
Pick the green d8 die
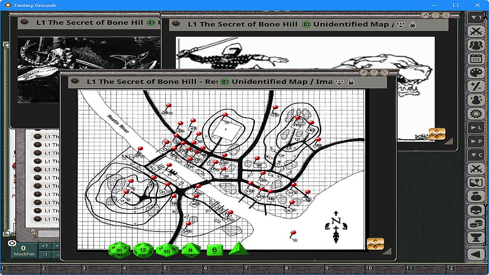[191, 250]
